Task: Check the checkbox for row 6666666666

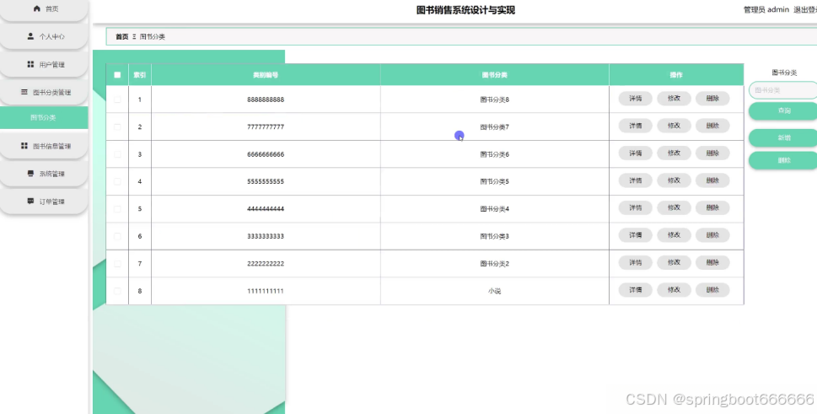Action: click(117, 154)
